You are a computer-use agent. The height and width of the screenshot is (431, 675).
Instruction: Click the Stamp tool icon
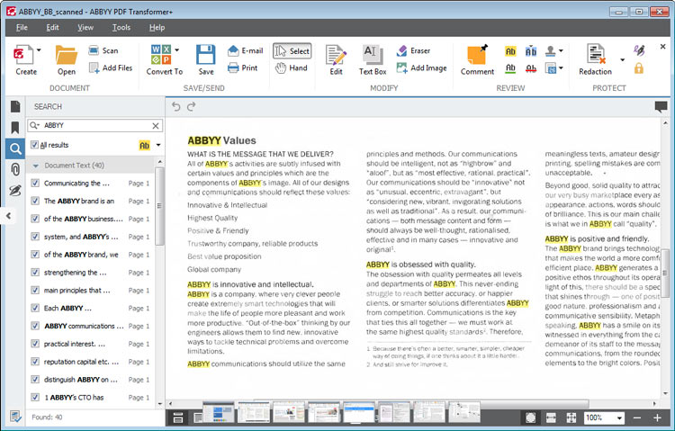(x=550, y=51)
